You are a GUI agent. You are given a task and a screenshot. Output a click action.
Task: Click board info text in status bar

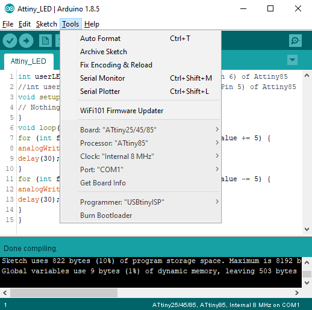coord(226,305)
